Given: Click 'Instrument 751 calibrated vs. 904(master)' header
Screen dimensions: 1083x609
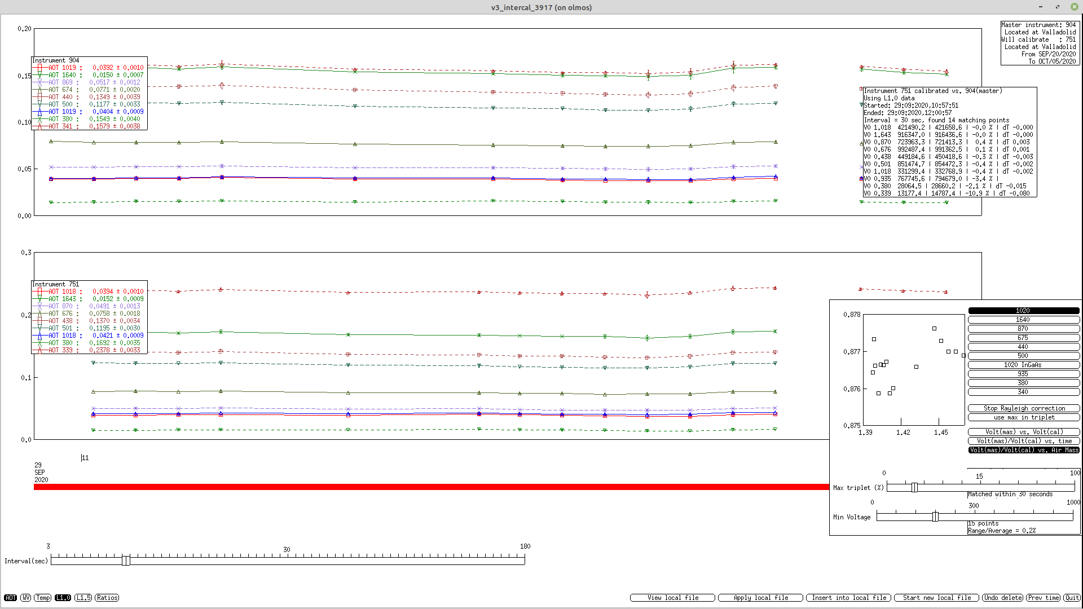Looking at the screenshot, I should 933,91.
